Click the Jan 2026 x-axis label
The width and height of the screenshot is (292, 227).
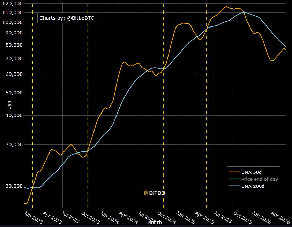(x=262, y=218)
